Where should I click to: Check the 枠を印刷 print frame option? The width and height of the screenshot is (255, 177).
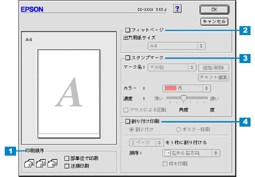(x=165, y=164)
